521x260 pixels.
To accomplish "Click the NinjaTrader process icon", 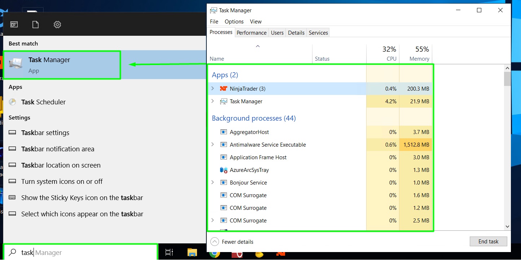I will click(223, 88).
